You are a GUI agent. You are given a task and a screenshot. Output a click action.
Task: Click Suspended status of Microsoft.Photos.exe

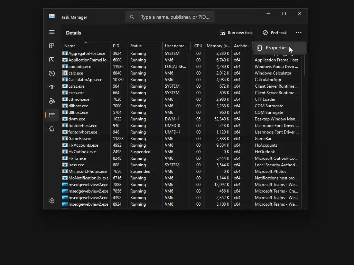click(140, 171)
